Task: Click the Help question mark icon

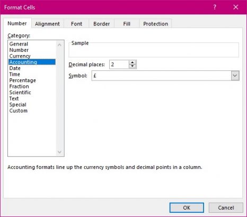Action: pyautogui.click(x=215, y=7)
